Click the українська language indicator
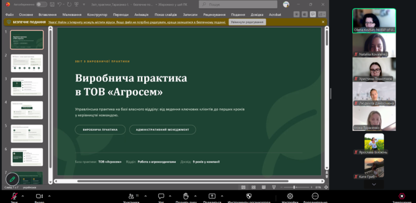The width and height of the screenshot is (416, 203). pyautogui.click(x=29, y=187)
